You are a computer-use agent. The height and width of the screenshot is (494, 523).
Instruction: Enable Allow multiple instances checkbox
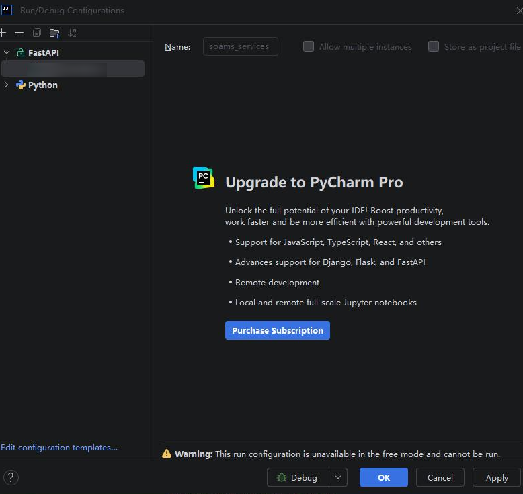click(x=309, y=46)
